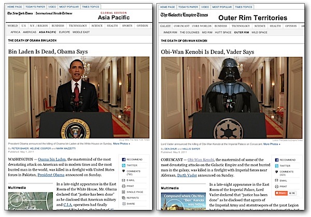Open the Obi Wan compound Multimedia thumbnail
Image resolution: width=311 pixels, height=217 pixels.
[x=183, y=201]
